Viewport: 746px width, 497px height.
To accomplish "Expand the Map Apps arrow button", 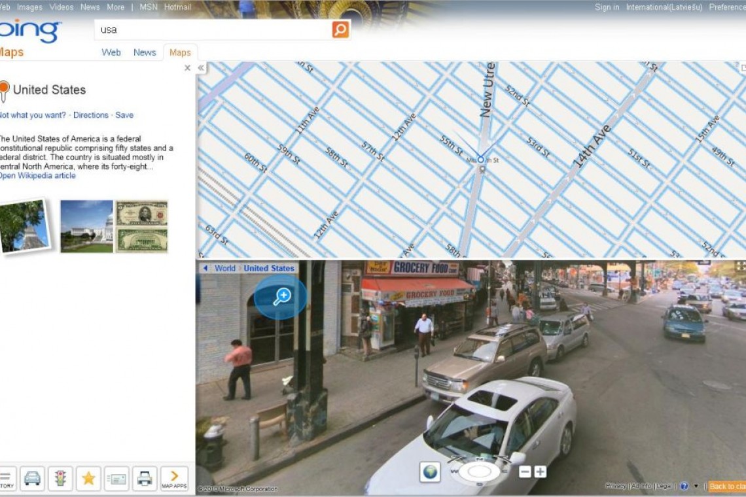I will [174, 478].
